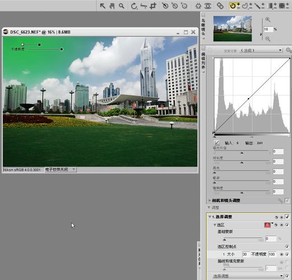Select the Color Control Point tool
This screenshot has height=280, width=292.
pos(198,6)
